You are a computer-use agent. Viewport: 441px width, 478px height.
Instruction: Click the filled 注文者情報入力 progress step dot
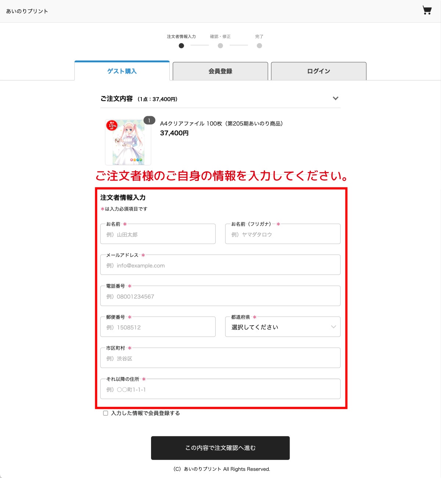tap(182, 46)
